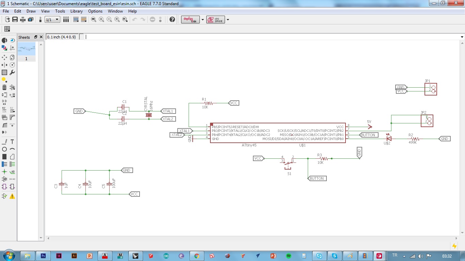Image resolution: width=465 pixels, height=261 pixels.
Task: Click the Open file toolbar icon
Action: point(7,19)
